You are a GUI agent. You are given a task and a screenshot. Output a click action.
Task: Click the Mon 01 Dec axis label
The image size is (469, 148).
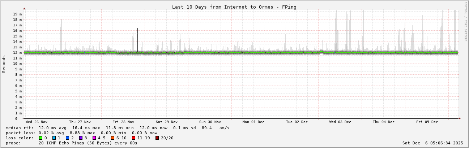[x=253, y=122]
